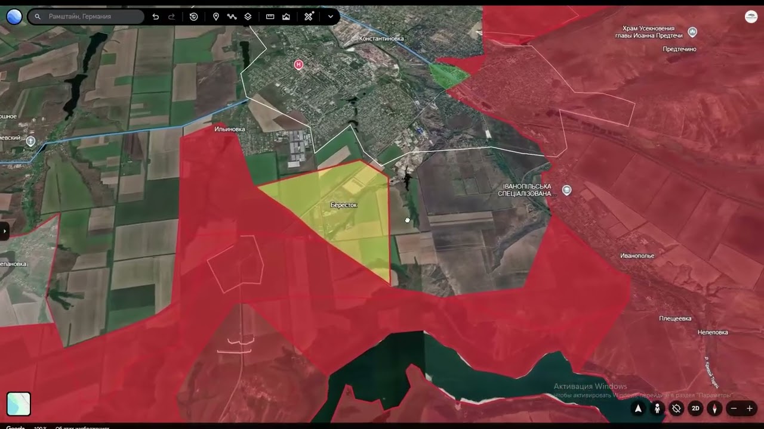Image resolution: width=764 pixels, height=429 pixels.
Task: Click the Храм Усекновения church marker icon
Action: coord(692,32)
